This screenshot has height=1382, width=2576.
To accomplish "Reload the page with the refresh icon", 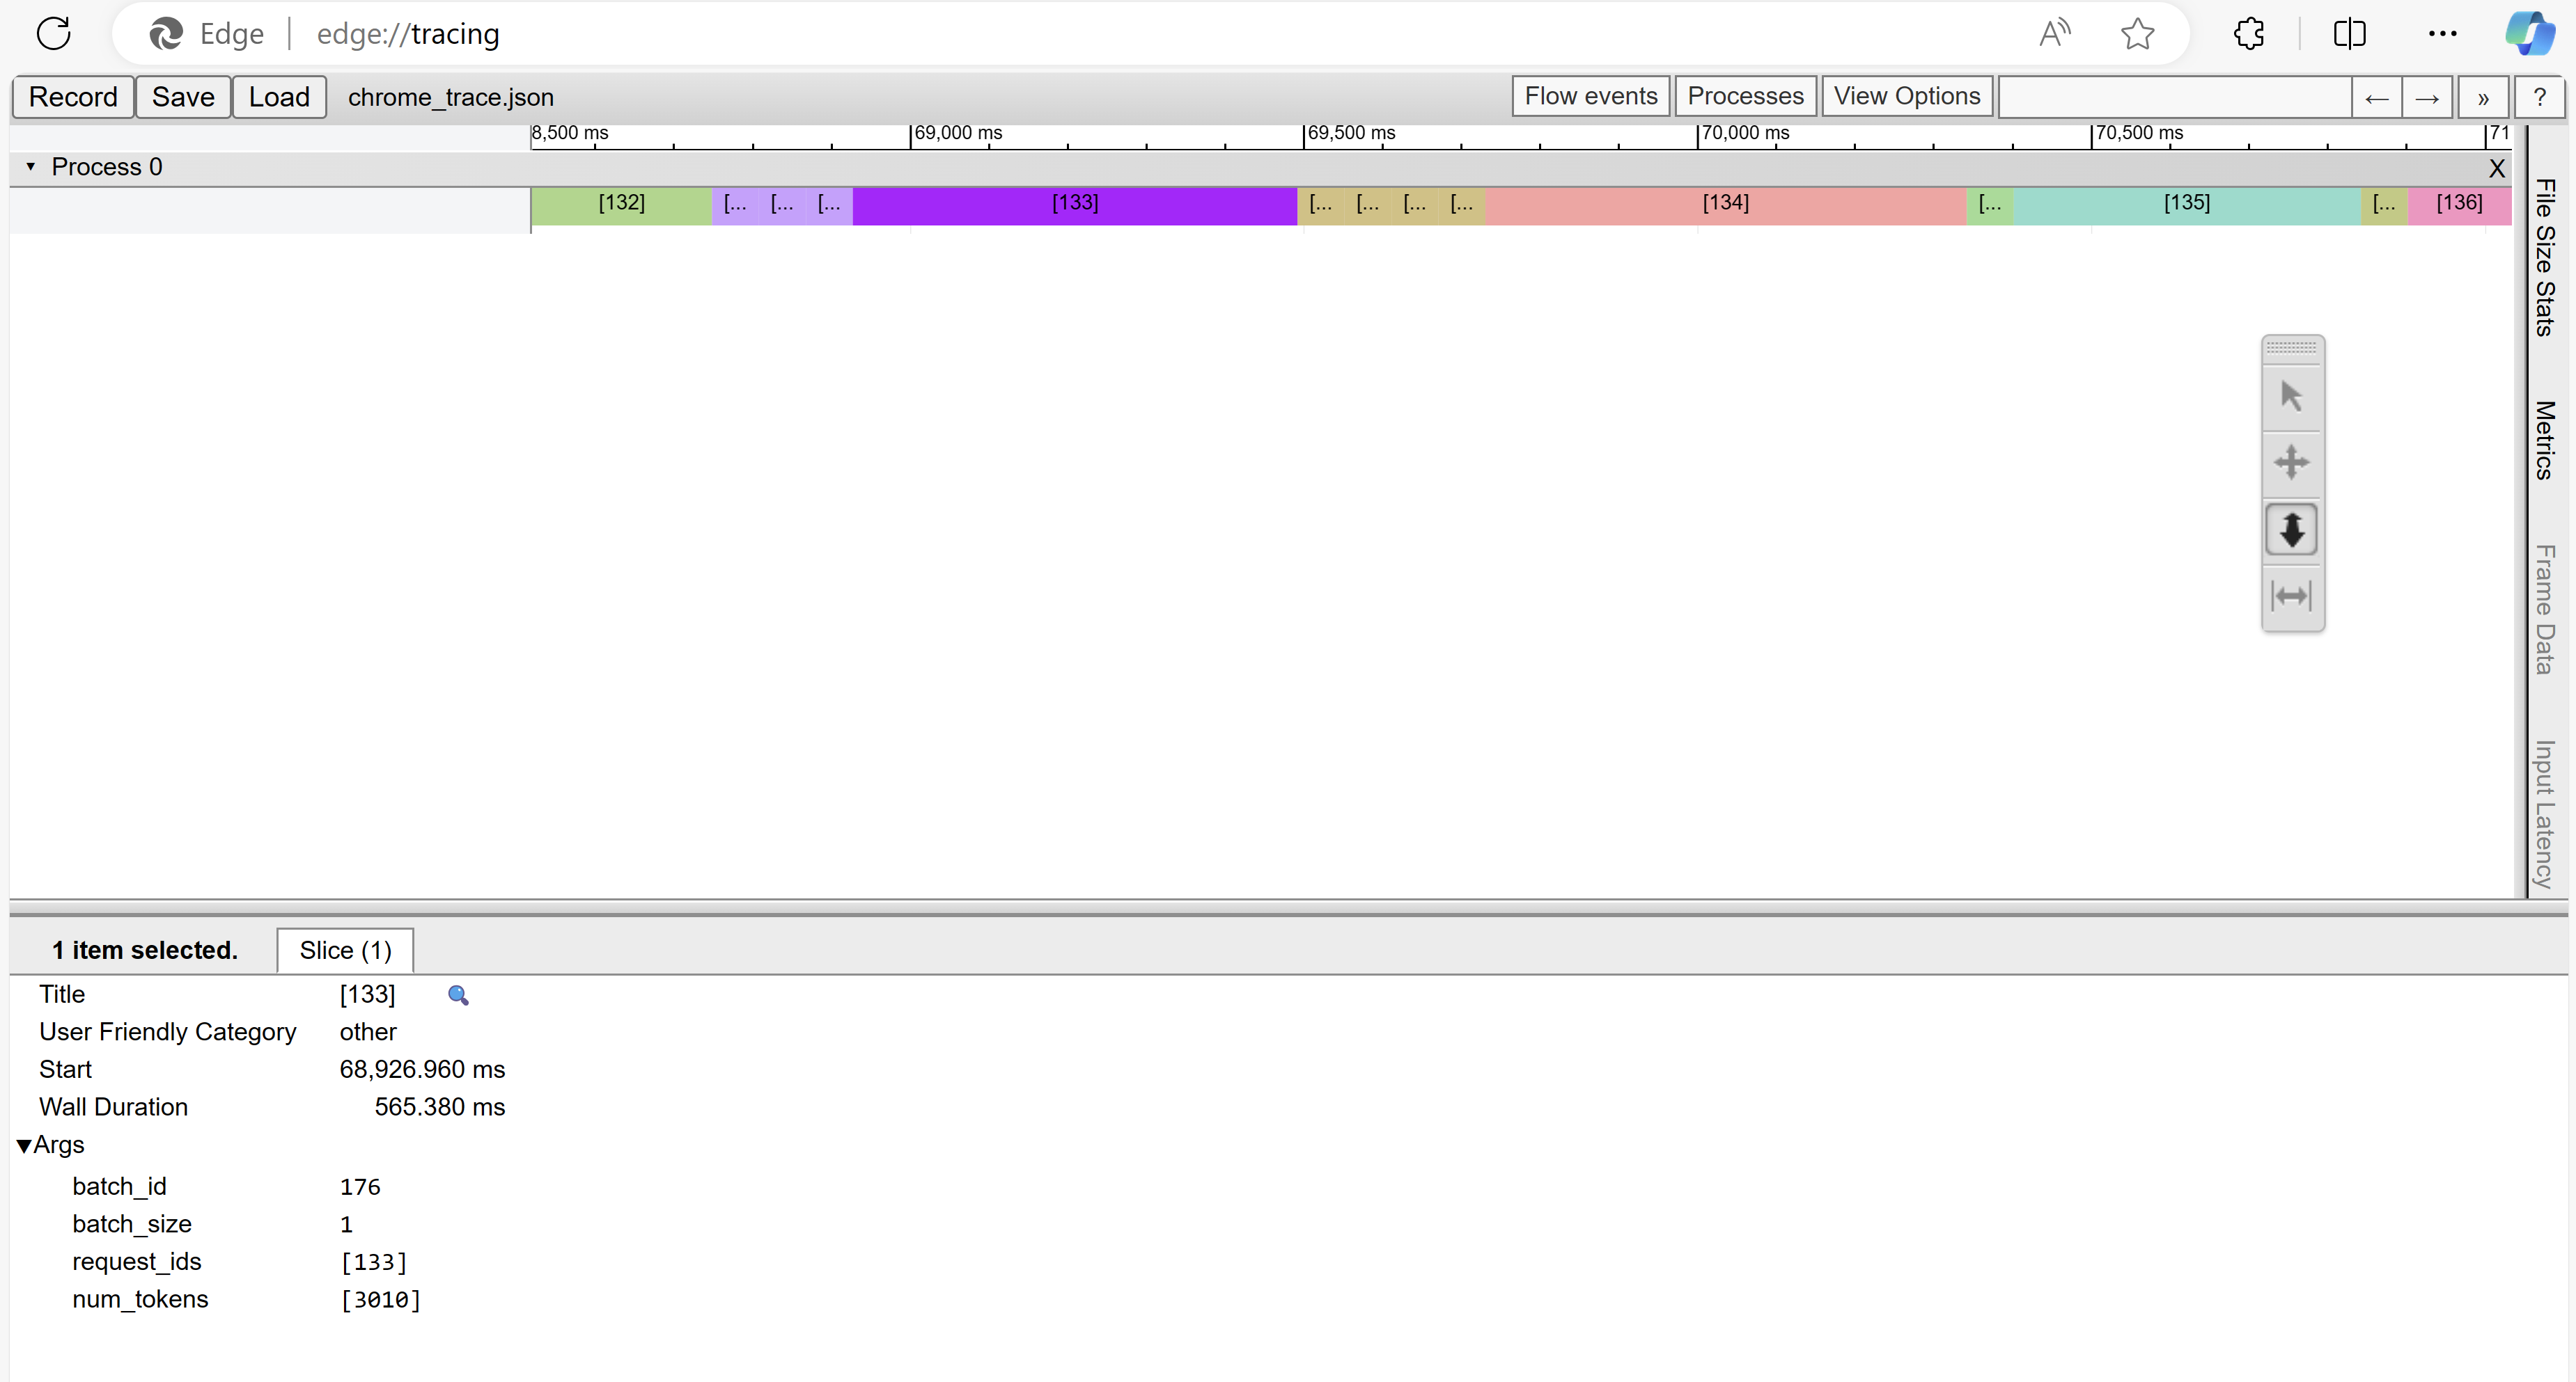I will [54, 34].
